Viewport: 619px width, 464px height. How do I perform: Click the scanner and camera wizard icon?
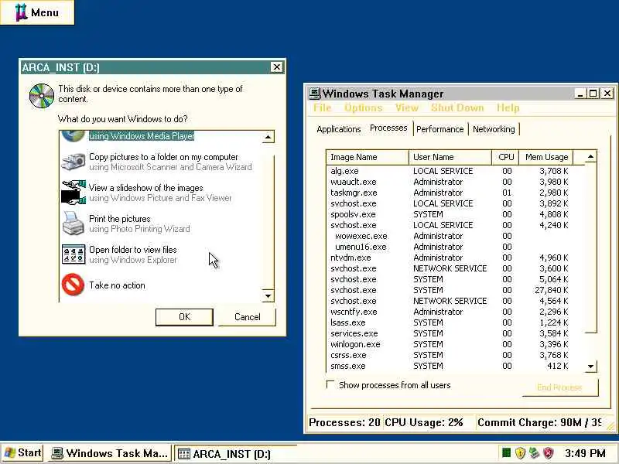pos(73,162)
